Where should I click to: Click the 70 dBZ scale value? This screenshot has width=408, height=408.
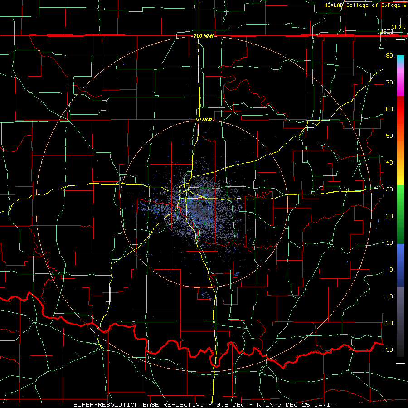click(x=389, y=83)
